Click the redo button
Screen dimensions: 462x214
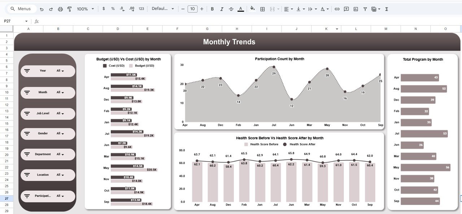click(51, 9)
